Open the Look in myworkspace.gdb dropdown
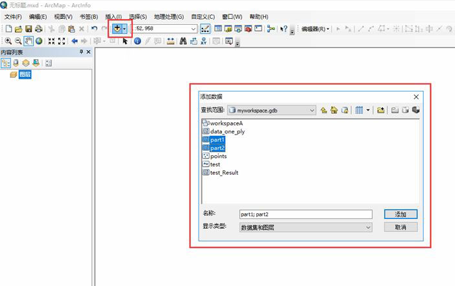 pos(271,110)
